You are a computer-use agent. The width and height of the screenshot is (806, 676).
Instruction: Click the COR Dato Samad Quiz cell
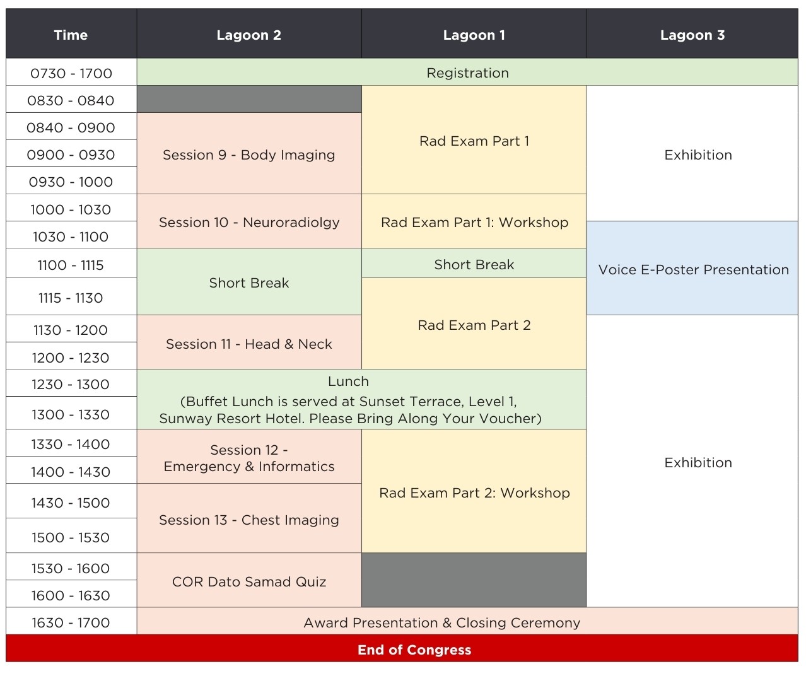[248, 581]
